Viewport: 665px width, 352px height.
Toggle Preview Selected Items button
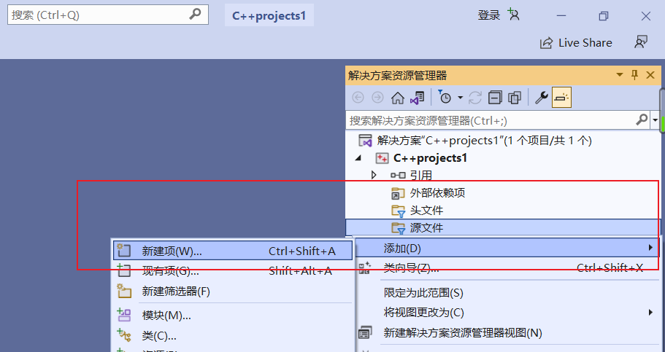(561, 98)
